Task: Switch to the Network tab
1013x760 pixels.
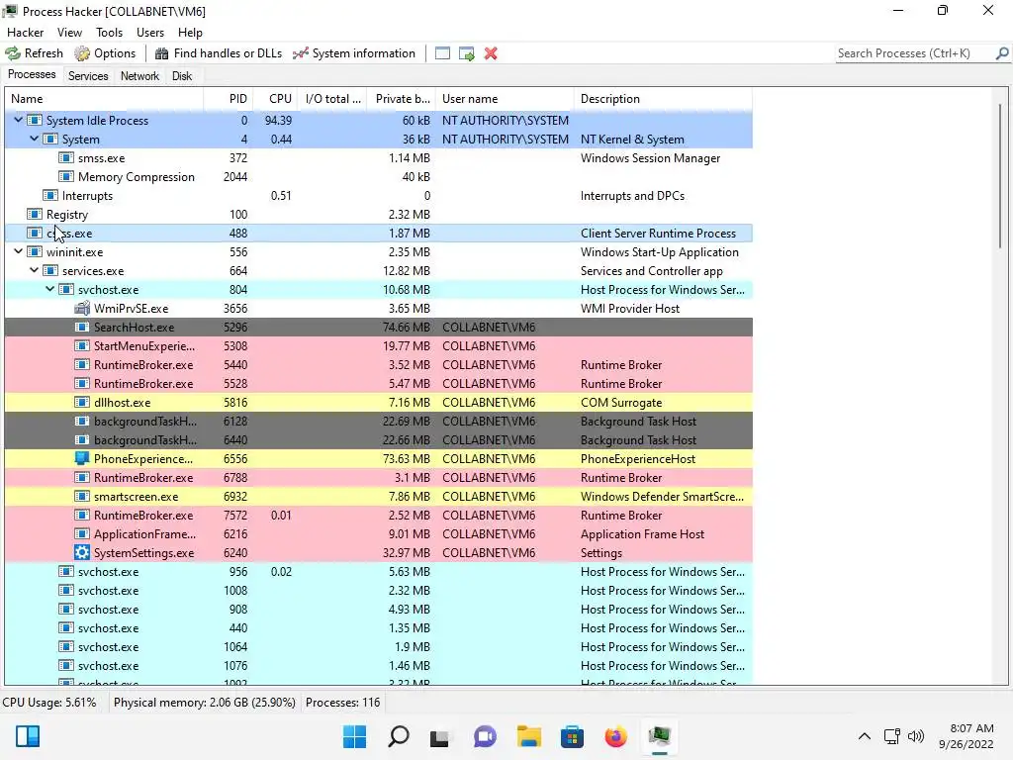Action: pos(139,76)
